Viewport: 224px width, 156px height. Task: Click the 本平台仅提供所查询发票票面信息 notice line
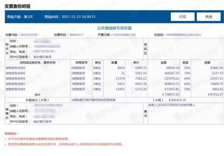click(39, 139)
